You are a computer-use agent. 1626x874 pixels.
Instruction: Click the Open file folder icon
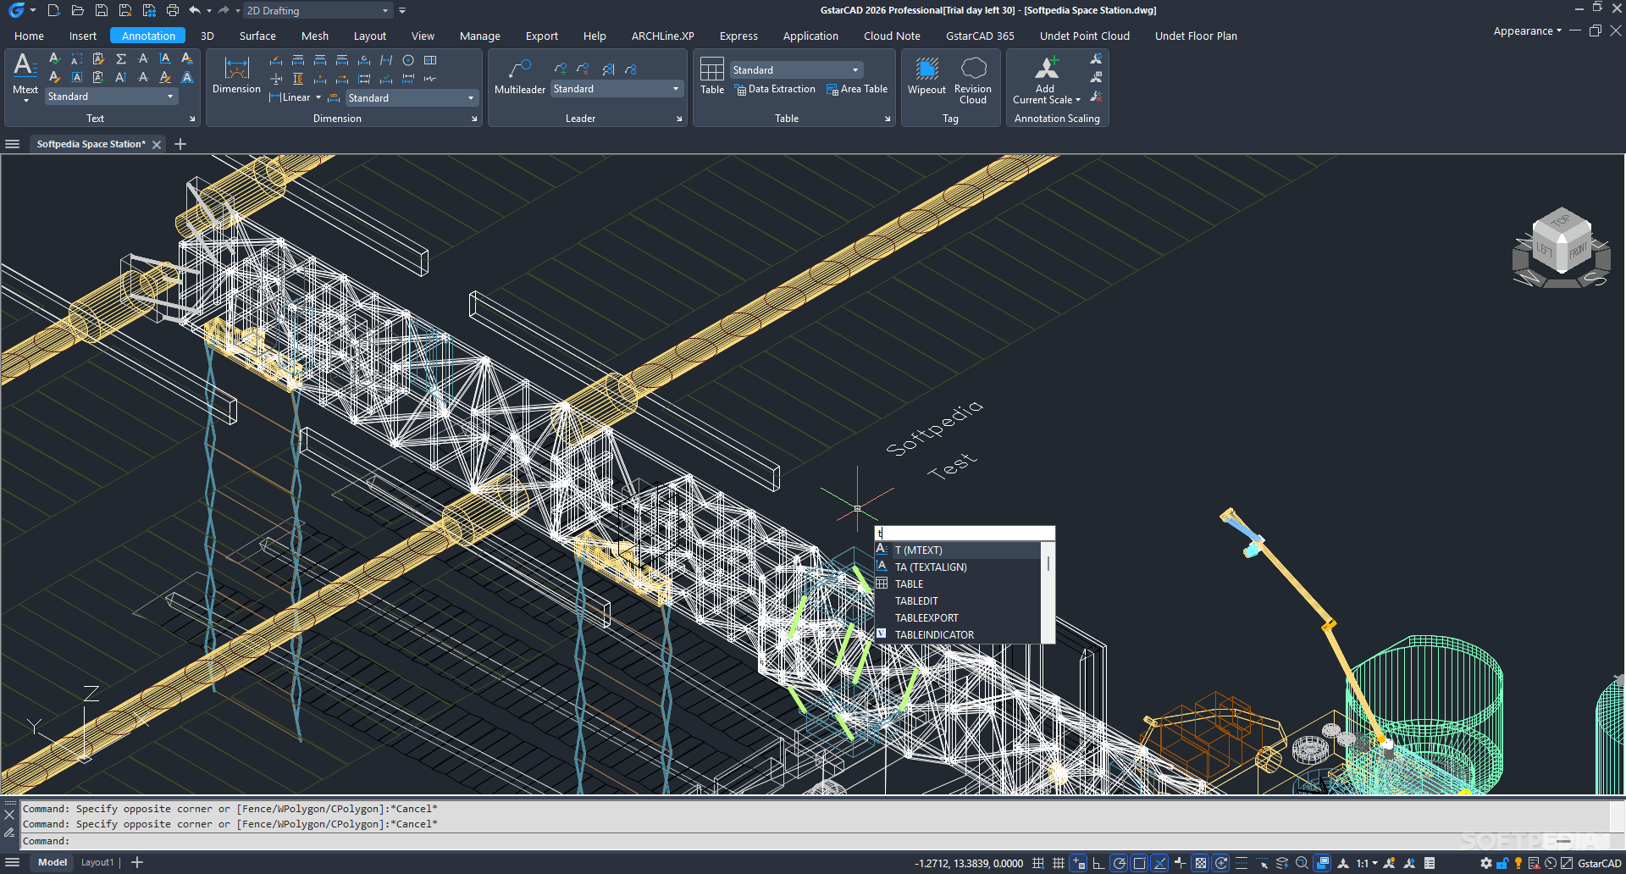77,10
